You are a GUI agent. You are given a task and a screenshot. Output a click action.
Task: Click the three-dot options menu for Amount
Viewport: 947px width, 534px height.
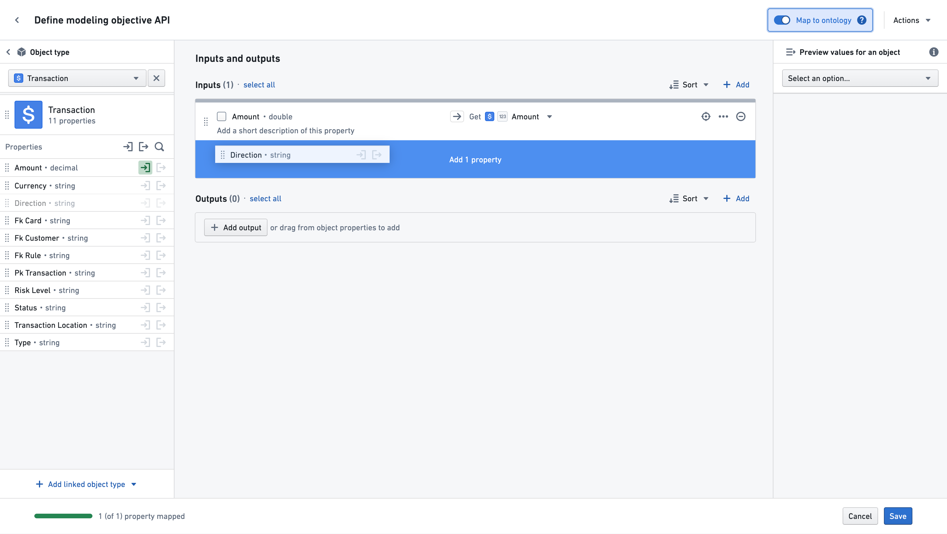[x=723, y=116]
